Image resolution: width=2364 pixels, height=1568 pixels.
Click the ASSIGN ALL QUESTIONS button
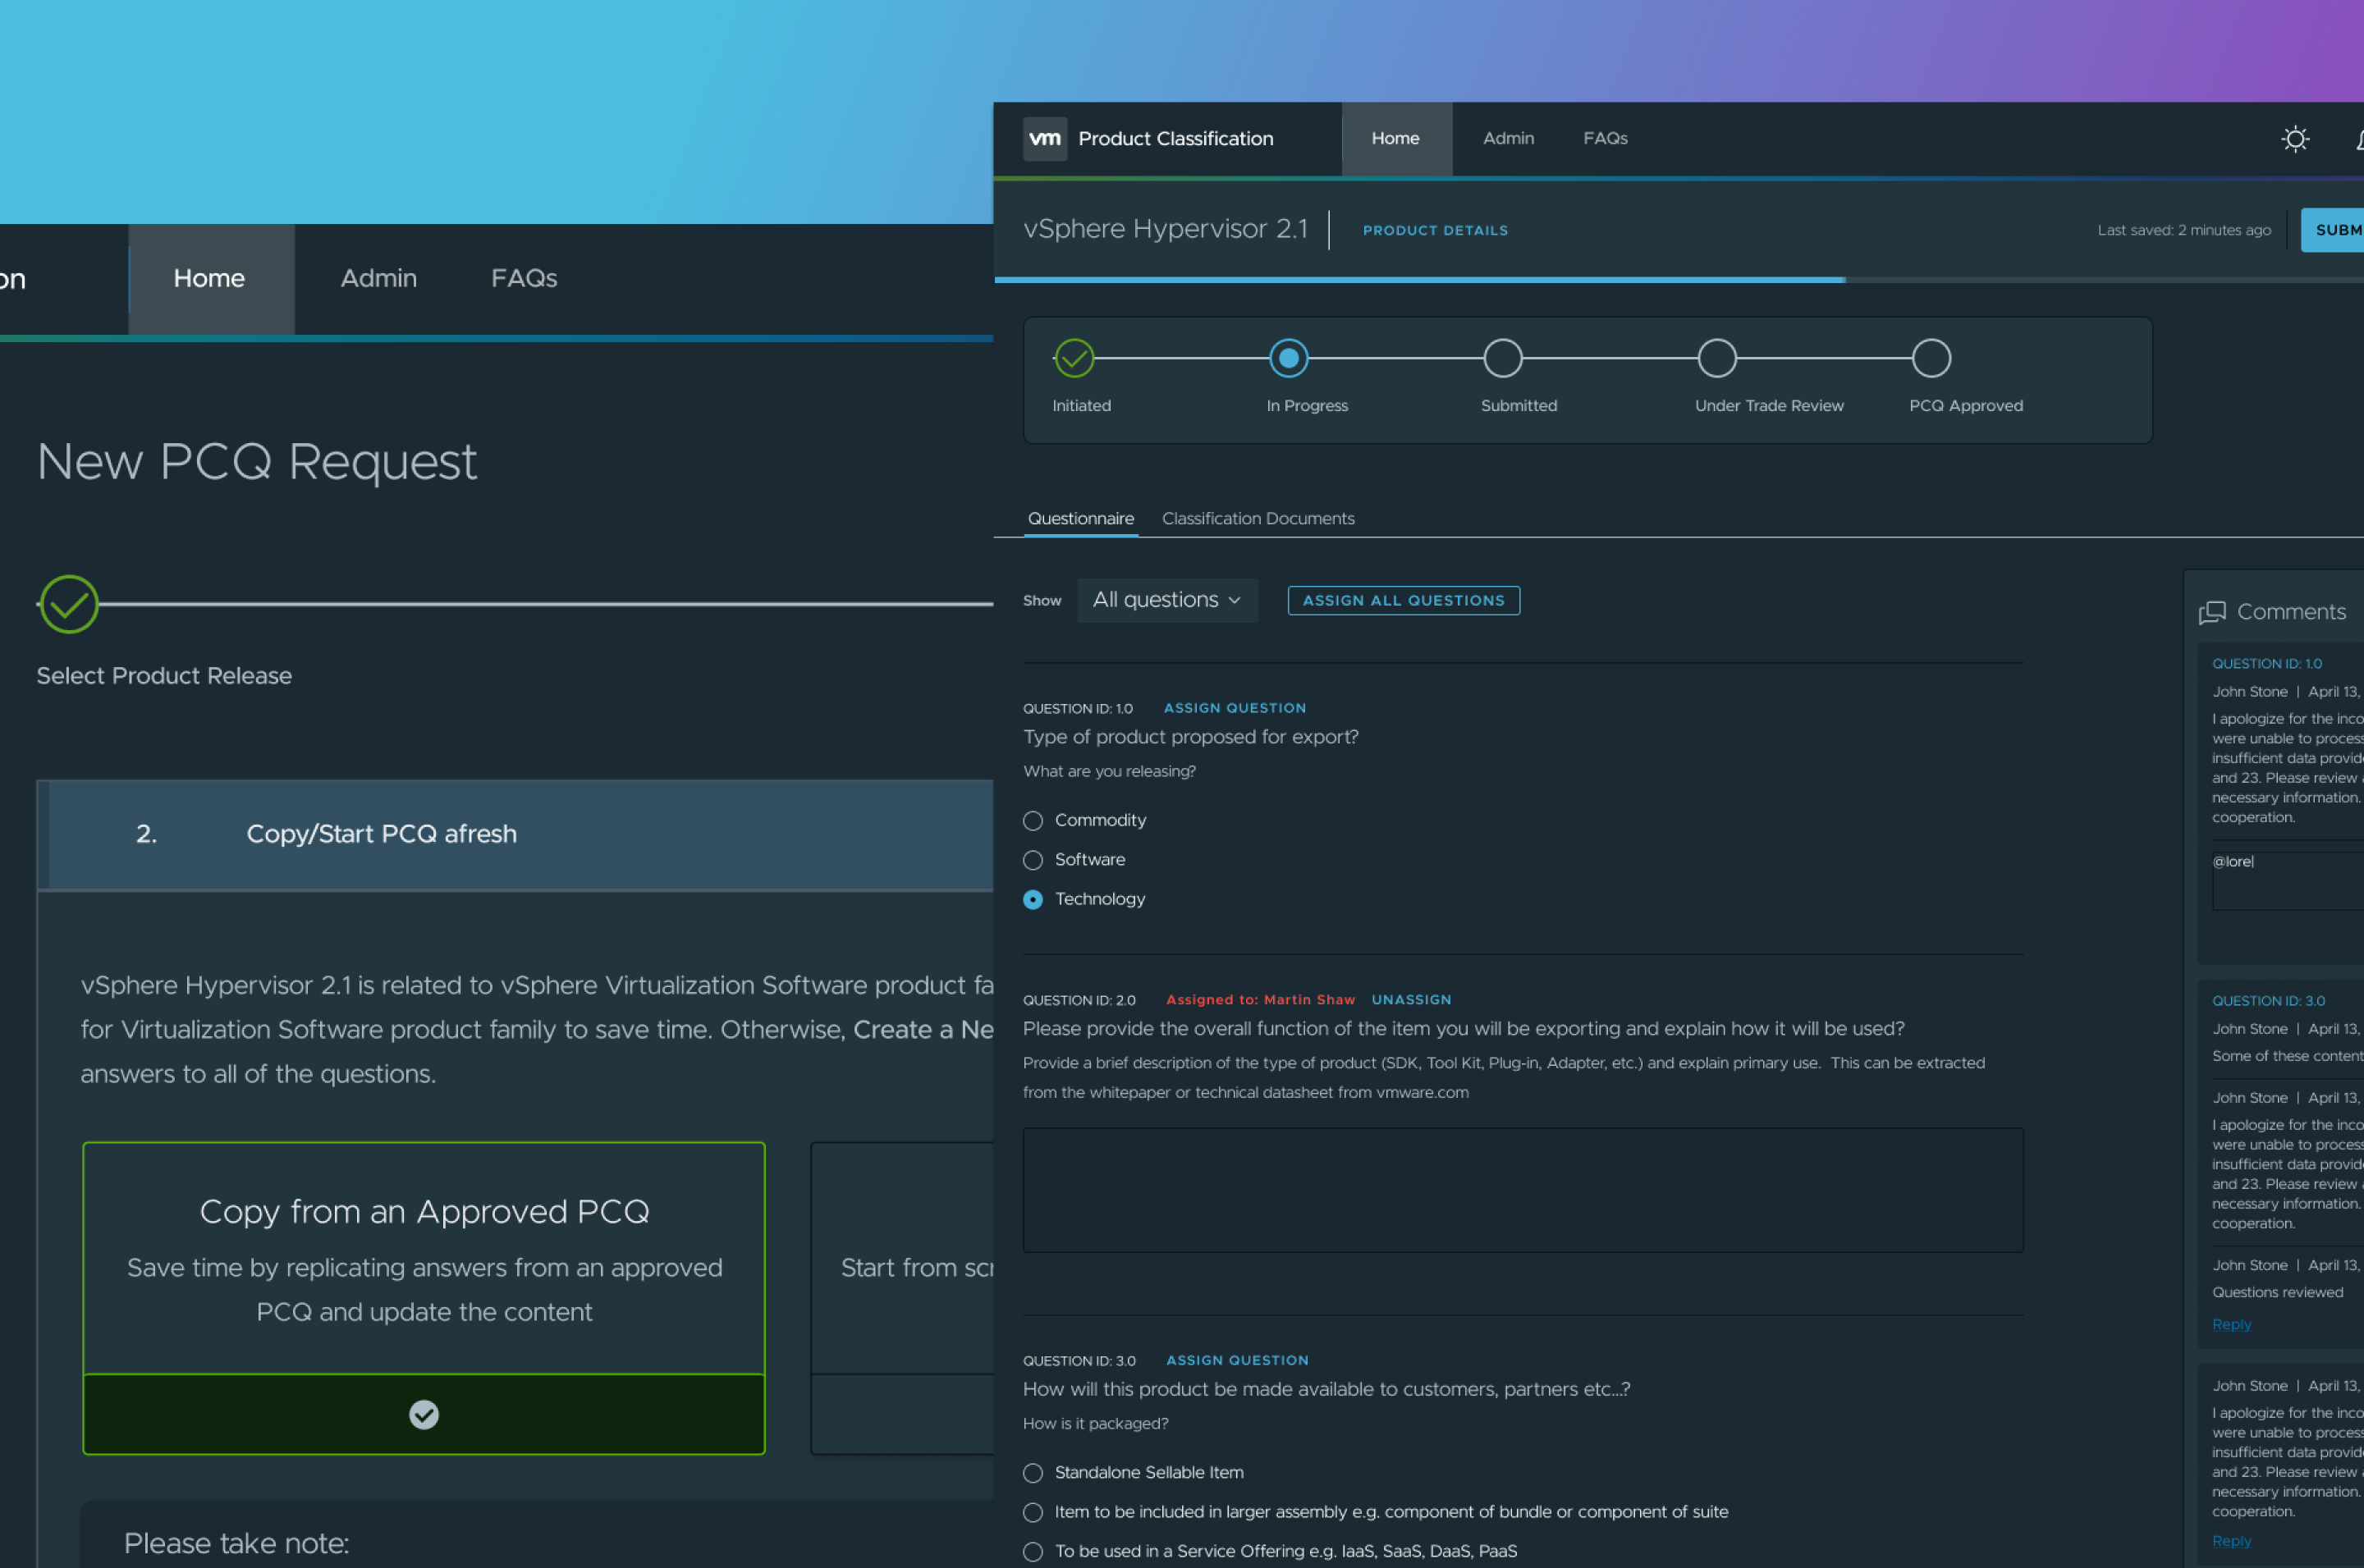(1403, 600)
